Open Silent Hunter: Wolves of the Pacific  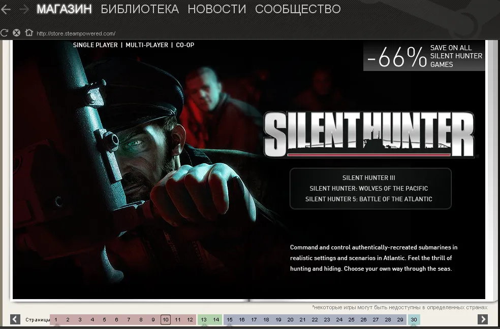[368, 189]
